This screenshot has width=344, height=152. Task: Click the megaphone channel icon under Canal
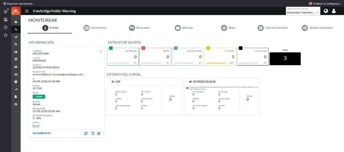click(38, 126)
